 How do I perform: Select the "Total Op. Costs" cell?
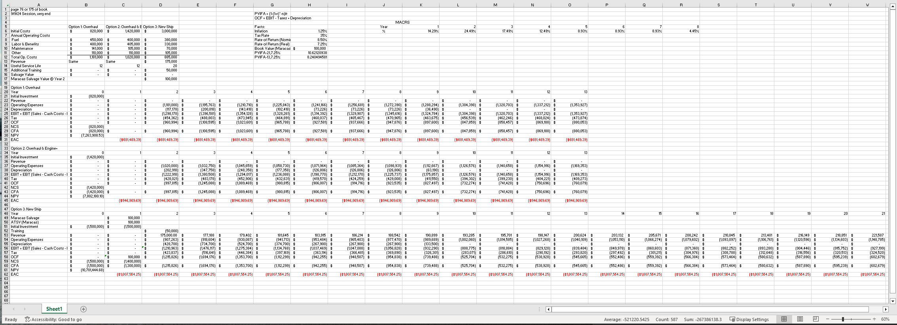click(39, 57)
